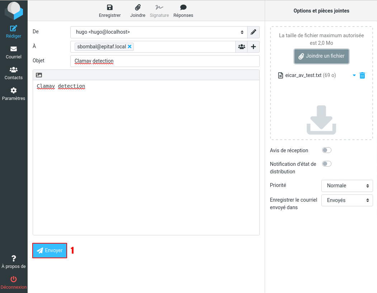This screenshot has height=293, width=377.
Task: Go to Courriel in the sidebar
Action: click(x=14, y=52)
